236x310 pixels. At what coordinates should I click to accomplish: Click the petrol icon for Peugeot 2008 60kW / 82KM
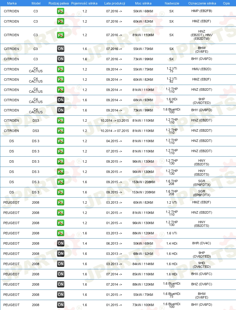[x=61, y=202]
